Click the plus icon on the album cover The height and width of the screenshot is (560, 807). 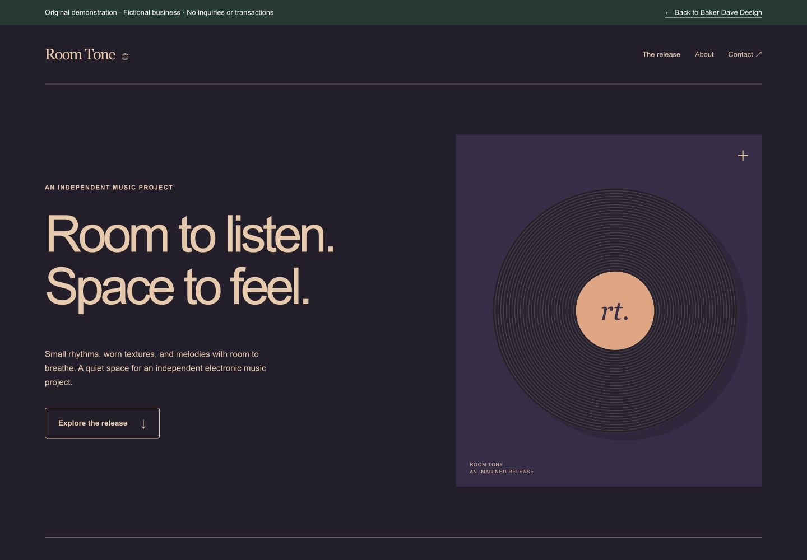pyautogui.click(x=743, y=156)
